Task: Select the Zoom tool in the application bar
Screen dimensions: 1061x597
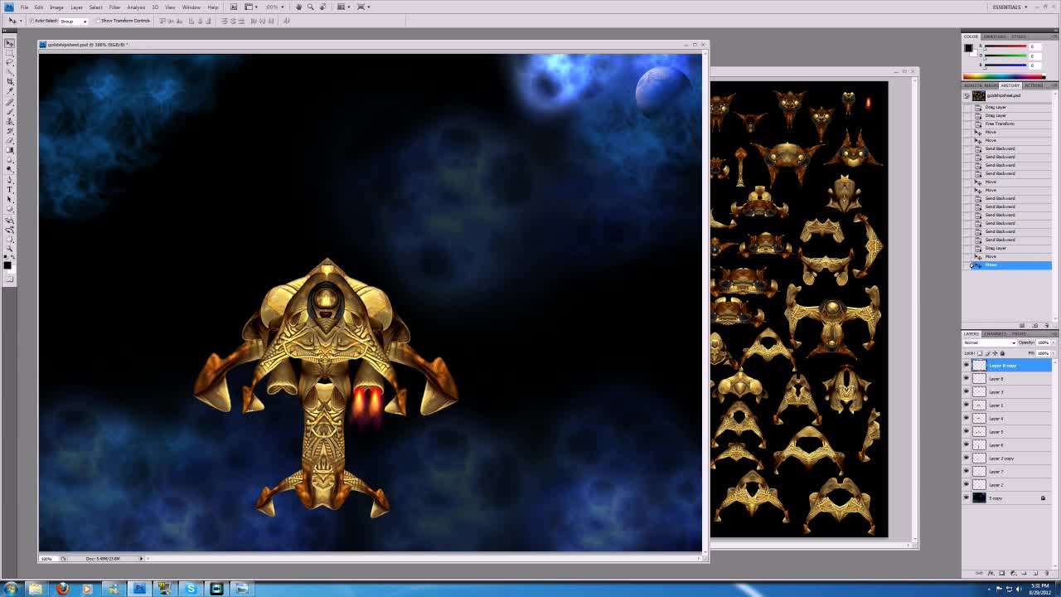Action: [x=311, y=7]
